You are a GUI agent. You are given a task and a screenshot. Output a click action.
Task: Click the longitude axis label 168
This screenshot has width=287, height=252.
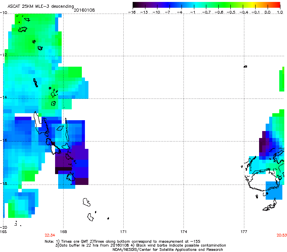pos(63,231)
